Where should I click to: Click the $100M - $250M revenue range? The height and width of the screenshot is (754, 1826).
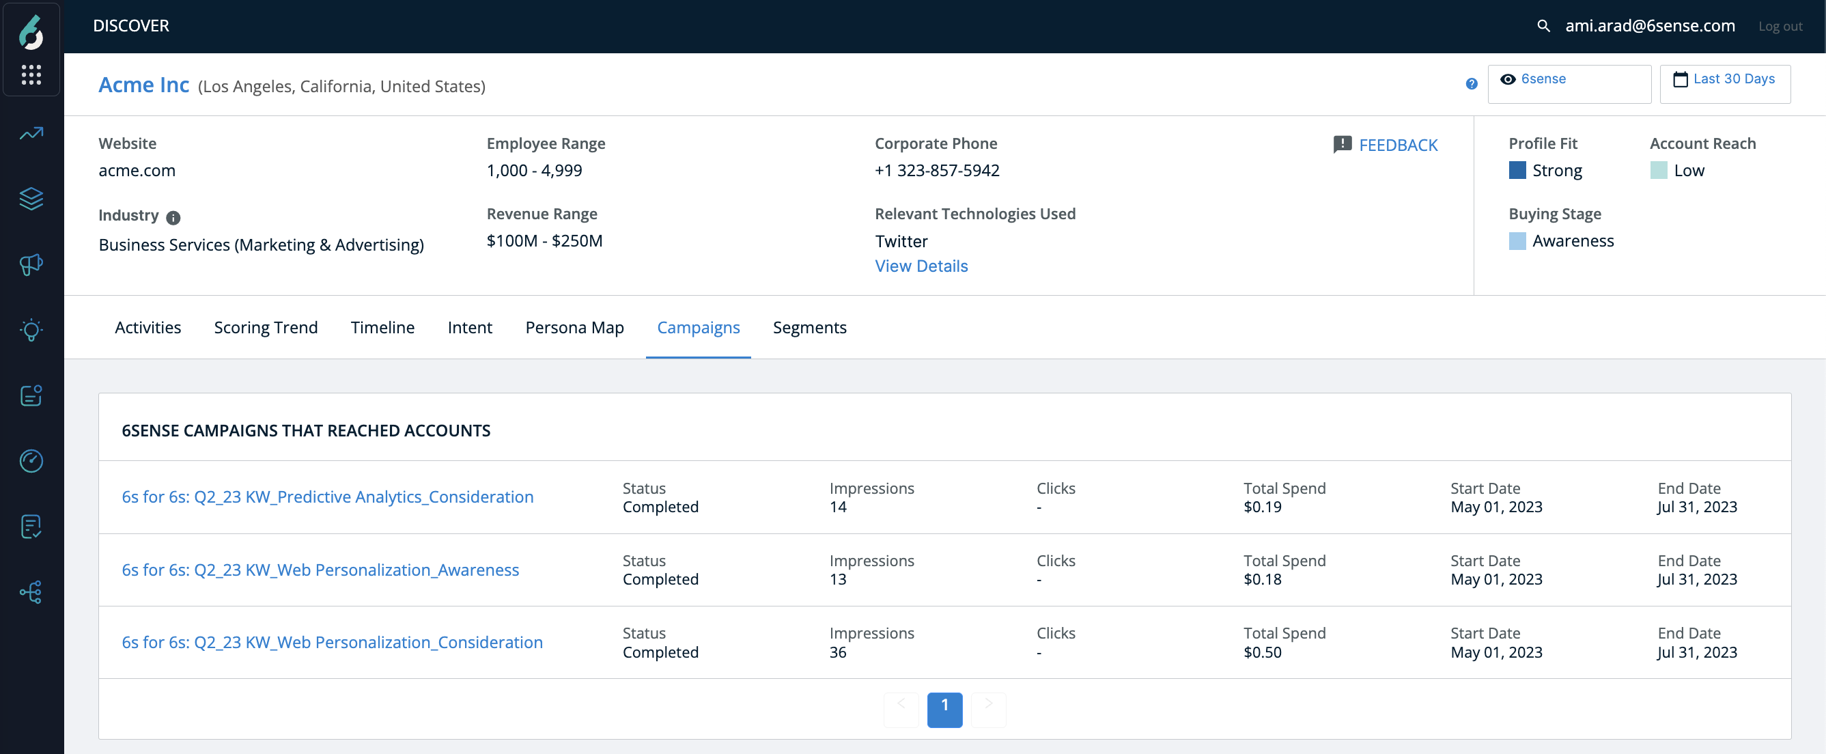pos(544,240)
